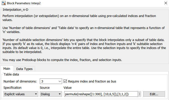Close the Block Parameters dialog
This screenshot has height=100, width=169.
click(x=165, y=3)
